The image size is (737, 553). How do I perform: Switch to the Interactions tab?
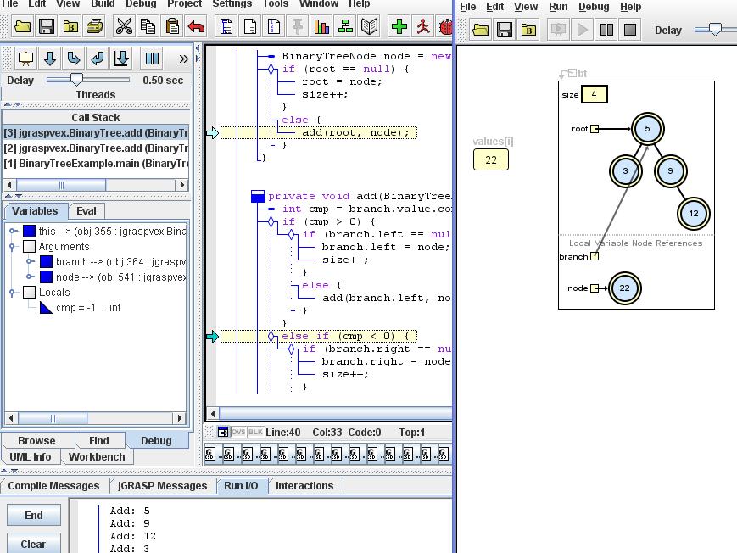[x=304, y=486]
